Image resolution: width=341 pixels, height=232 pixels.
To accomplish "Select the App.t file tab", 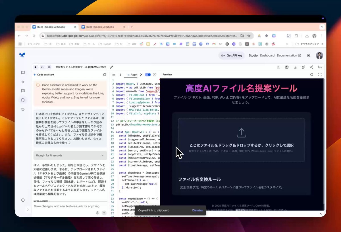I will [x=132, y=75].
